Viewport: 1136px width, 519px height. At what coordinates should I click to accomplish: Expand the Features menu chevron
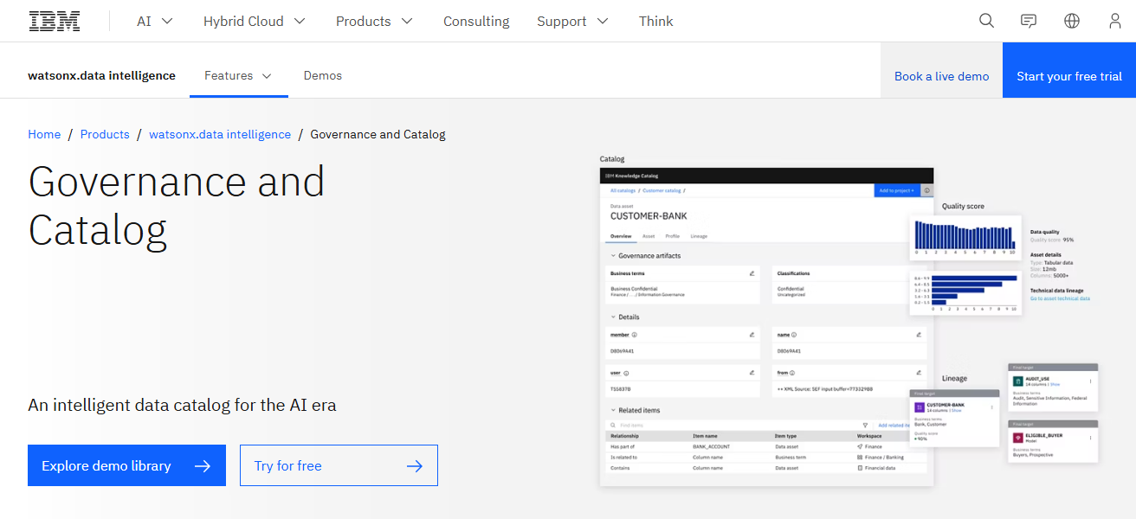[267, 76]
